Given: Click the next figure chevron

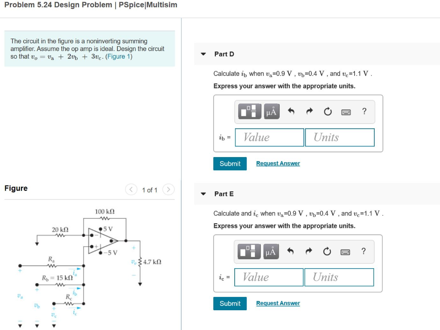Looking at the screenshot, I should [x=168, y=190].
